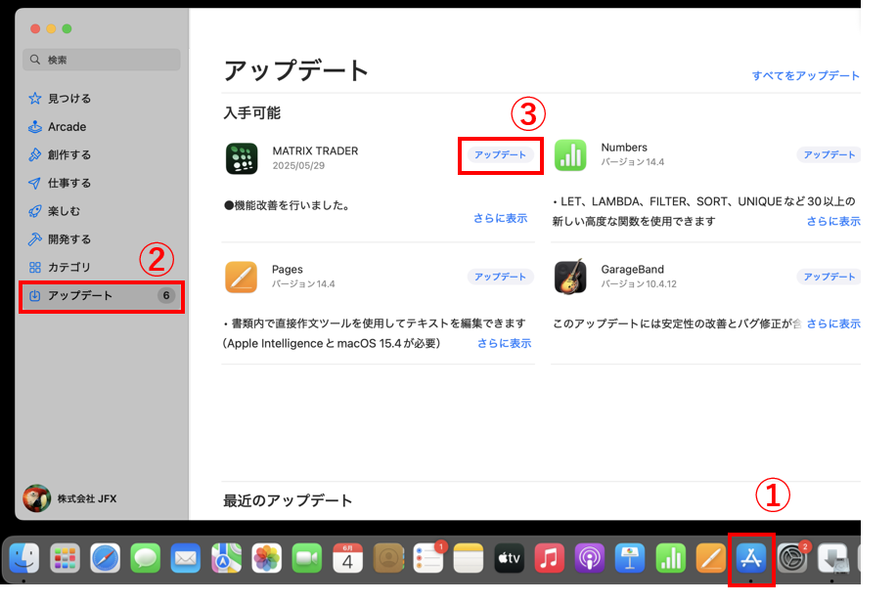Open Photos from the Dock
Screen dimensions: 896x602
(x=266, y=557)
